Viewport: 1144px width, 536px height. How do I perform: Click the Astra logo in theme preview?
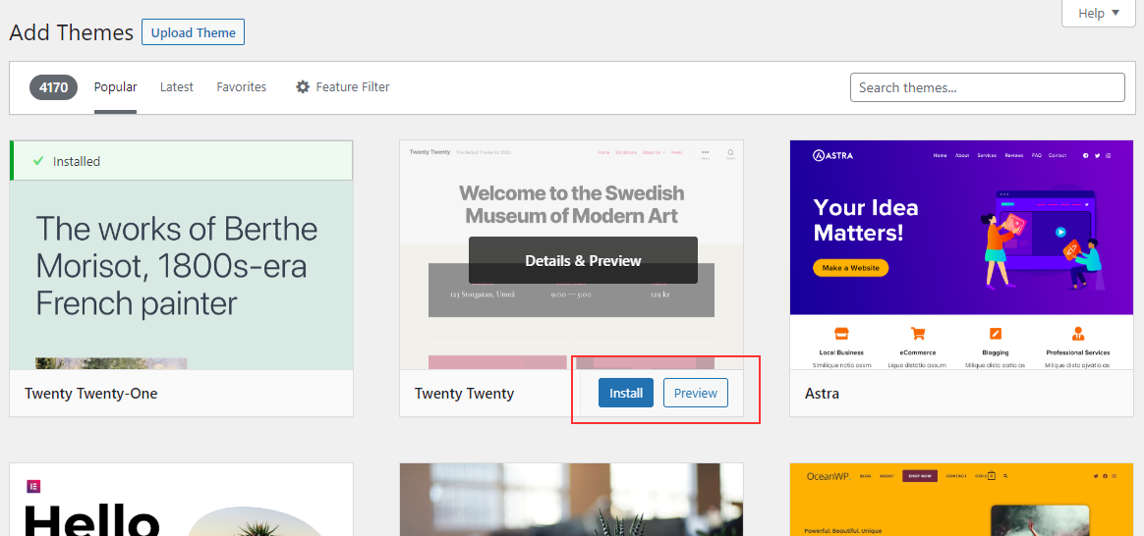(832, 155)
